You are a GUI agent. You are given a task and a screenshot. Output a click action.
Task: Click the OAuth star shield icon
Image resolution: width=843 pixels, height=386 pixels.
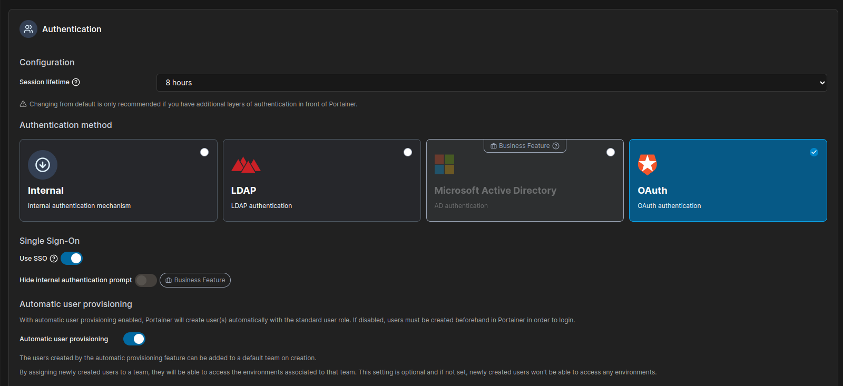648,165
